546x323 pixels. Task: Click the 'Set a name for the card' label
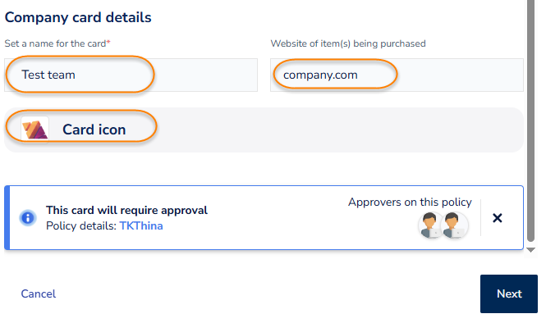click(57, 43)
